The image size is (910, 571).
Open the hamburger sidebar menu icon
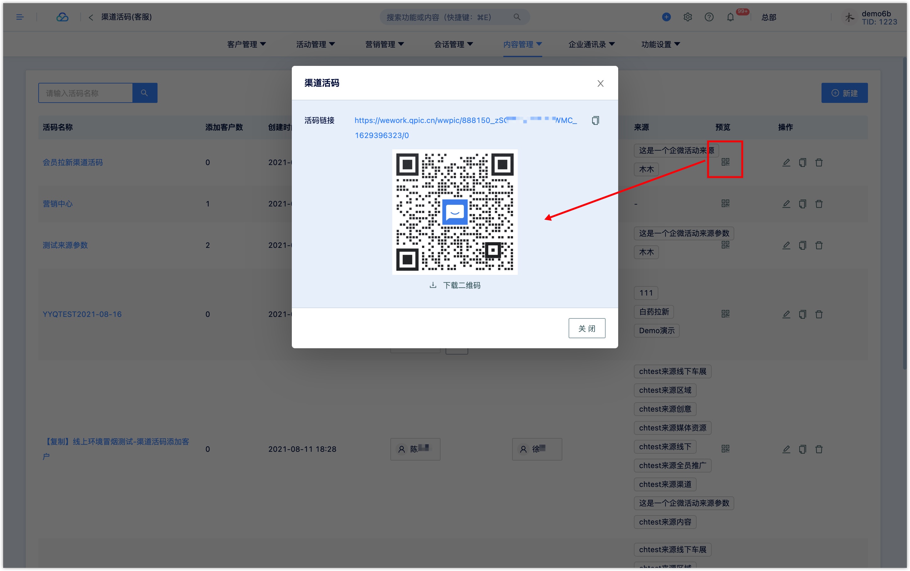point(20,17)
